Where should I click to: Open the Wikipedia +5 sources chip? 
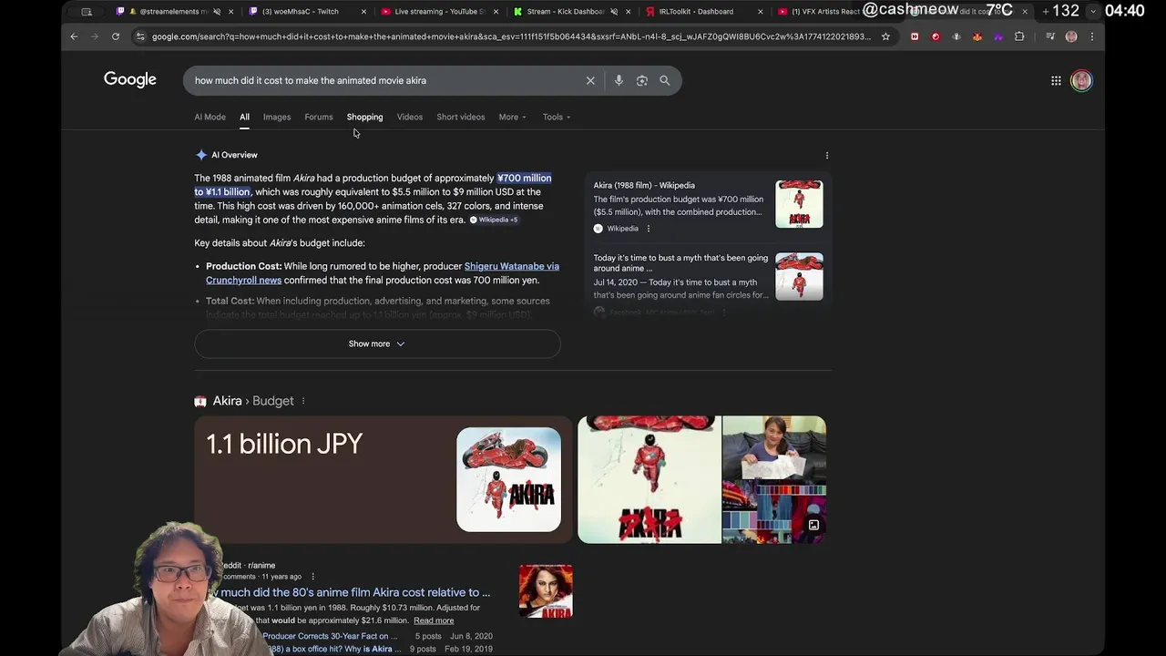[495, 220]
